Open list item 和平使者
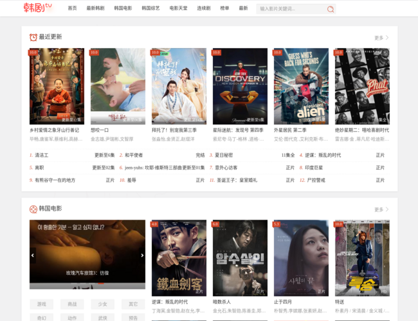This screenshot has width=418, height=321. point(134,155)
